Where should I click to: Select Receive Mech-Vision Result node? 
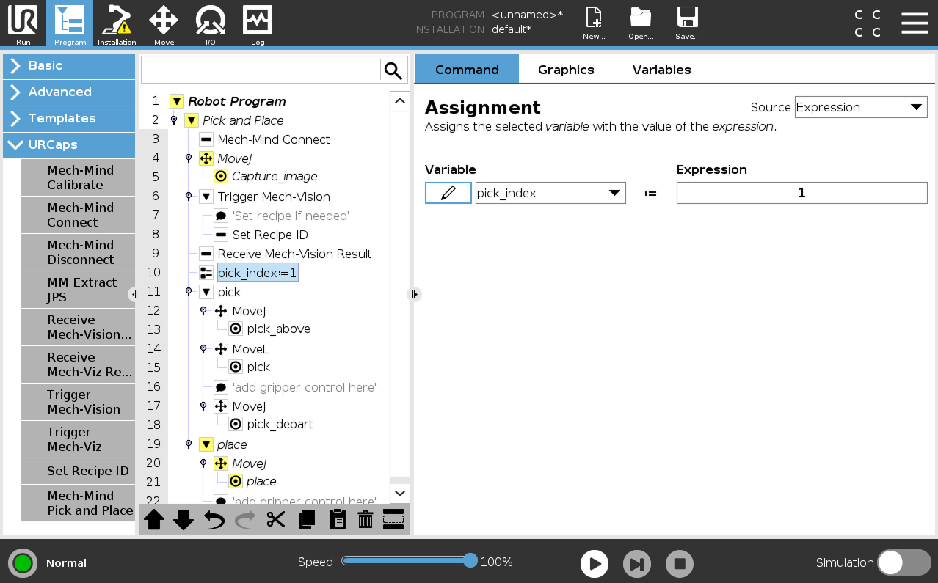click(x=294, y=254)
